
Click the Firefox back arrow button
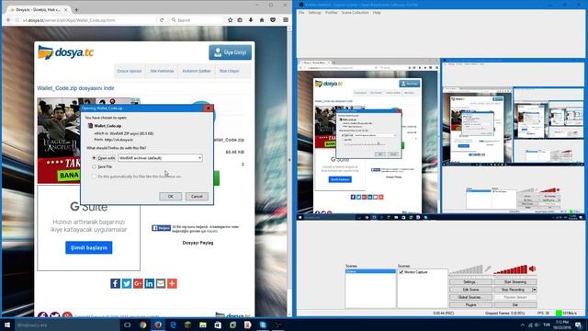tap(8, 20)
